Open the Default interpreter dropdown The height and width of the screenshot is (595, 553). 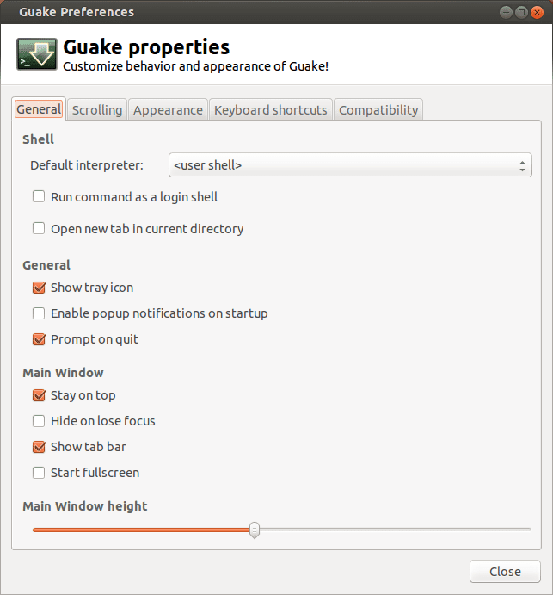point(350,165)
